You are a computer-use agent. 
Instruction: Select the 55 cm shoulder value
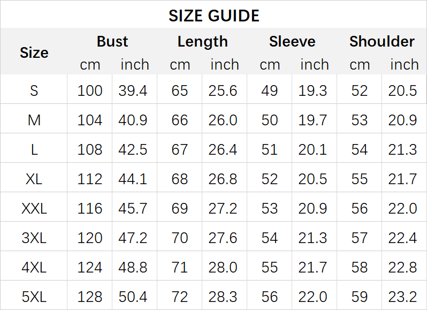[x=360, y=179]
